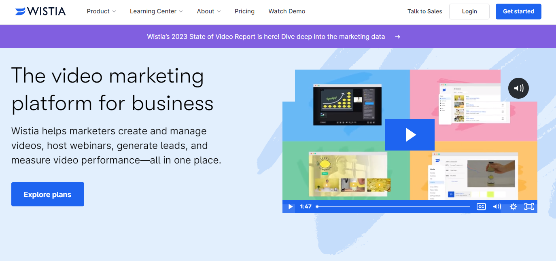Open the Watch Demo link

tap(287, 11)
